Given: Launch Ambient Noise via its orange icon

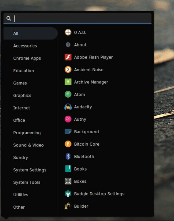Looking at the screenshot, I should coord(68,70).
